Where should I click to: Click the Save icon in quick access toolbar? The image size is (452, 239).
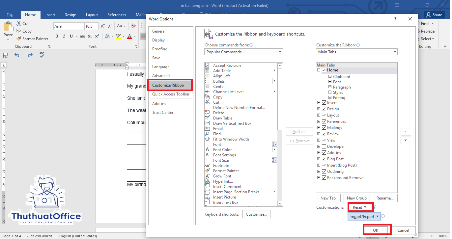pyautogui.click(x=5, y=55)
